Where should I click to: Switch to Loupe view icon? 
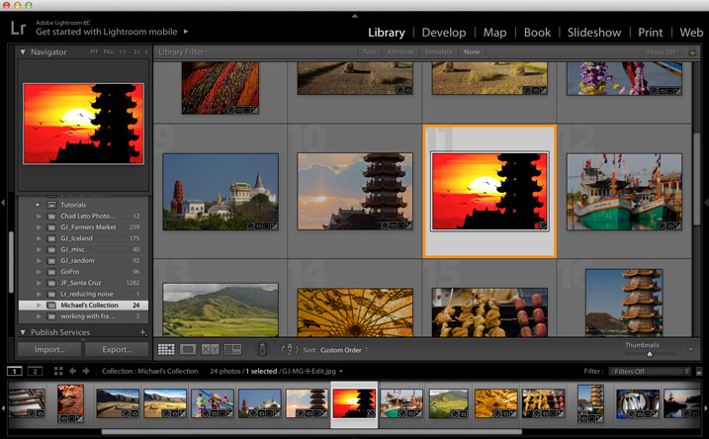click(188, 349)
